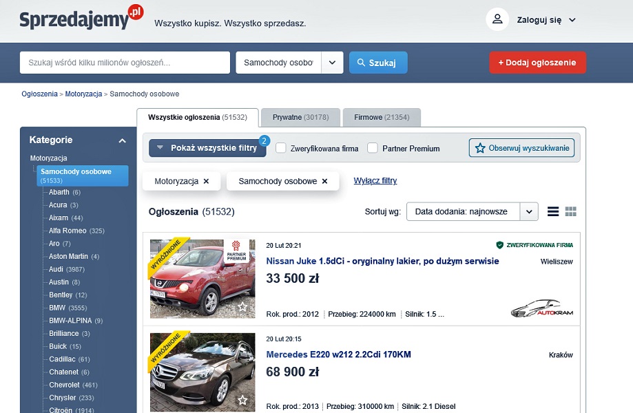Viewport: 633px width, 413px height.
Task: Select Audi in the brand list
Action: click(67, 269)
